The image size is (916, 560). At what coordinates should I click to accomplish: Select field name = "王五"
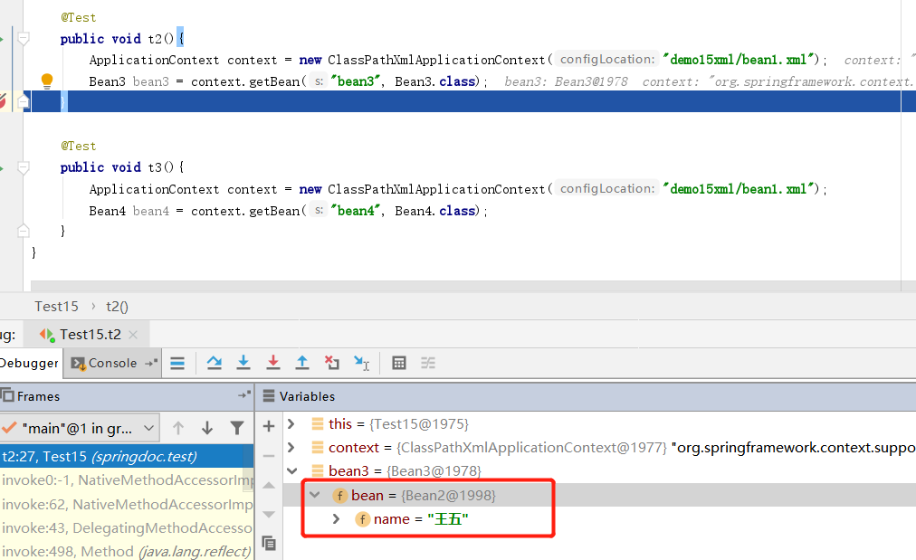pyautogui.click(x=421, y=519)
